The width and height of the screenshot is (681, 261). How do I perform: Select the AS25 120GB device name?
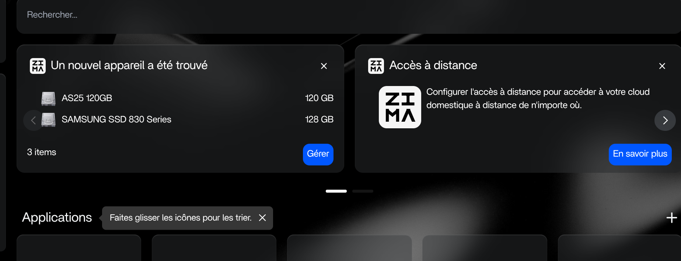87,98
